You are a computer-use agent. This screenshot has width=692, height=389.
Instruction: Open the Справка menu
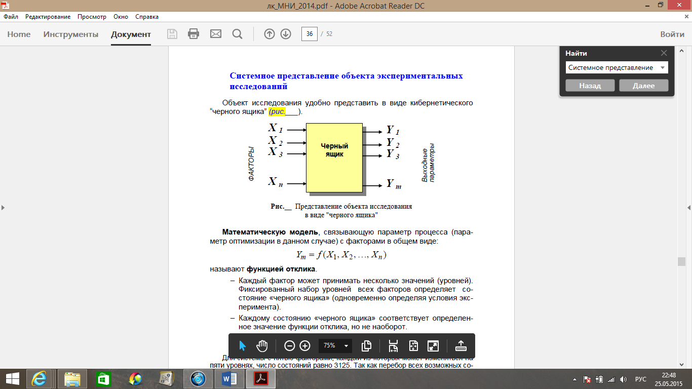click(147, 17)
